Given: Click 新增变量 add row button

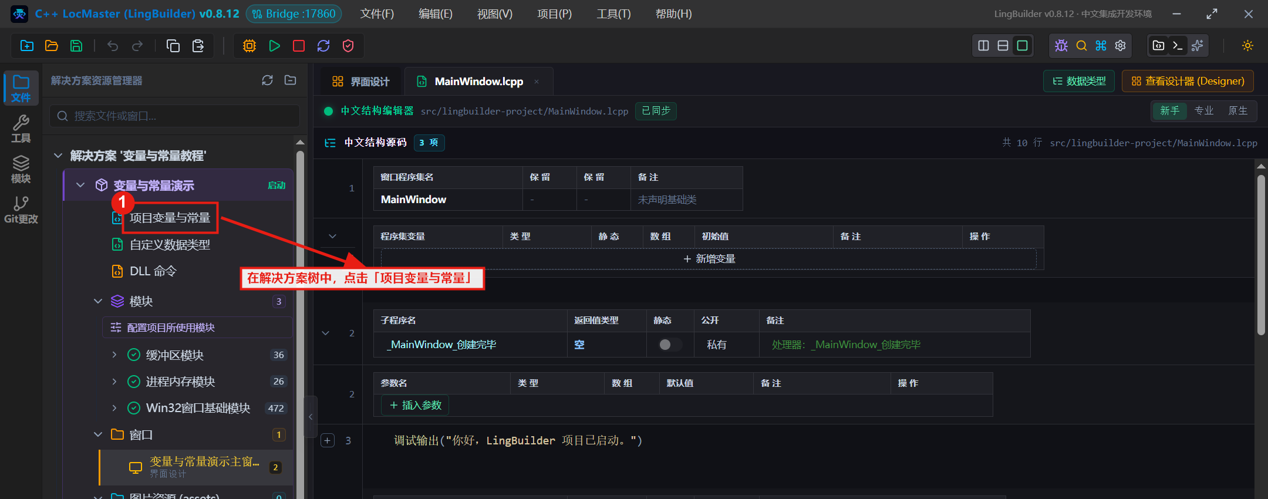Looking at the screenshot, I should click(709, 259).
